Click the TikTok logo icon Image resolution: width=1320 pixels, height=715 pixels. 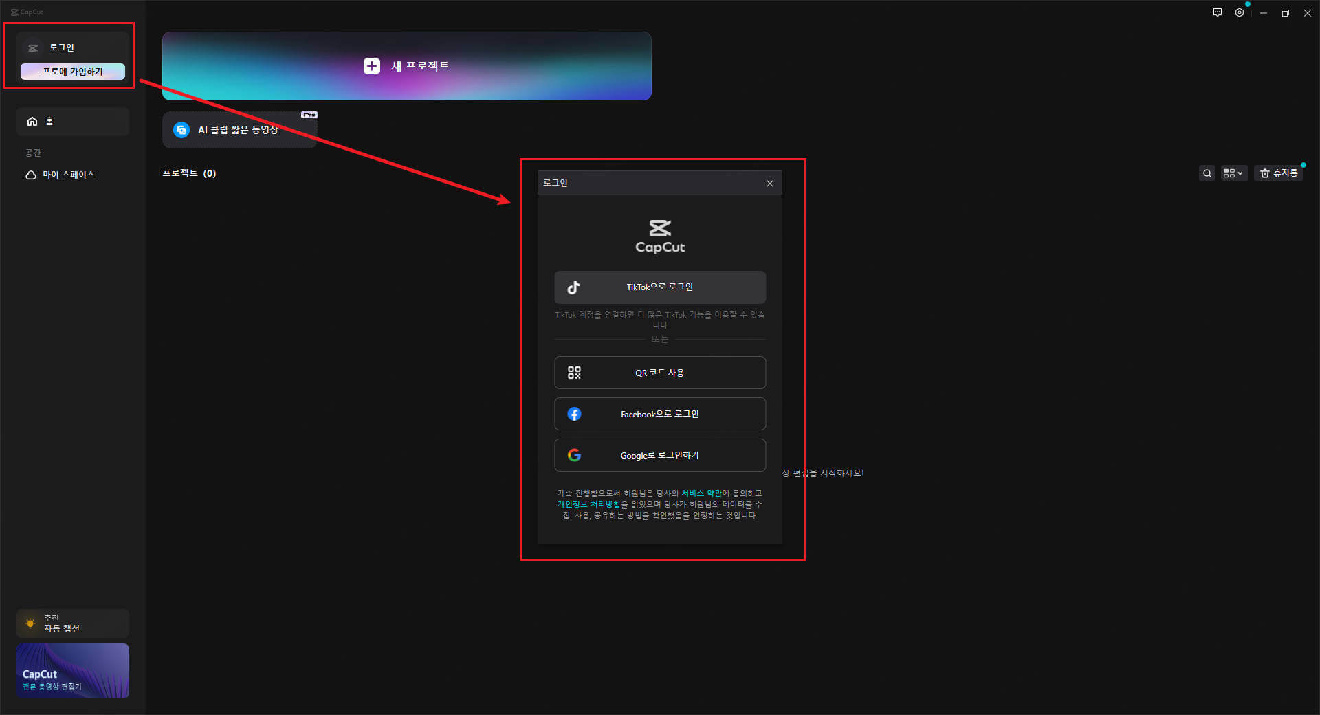574,287
